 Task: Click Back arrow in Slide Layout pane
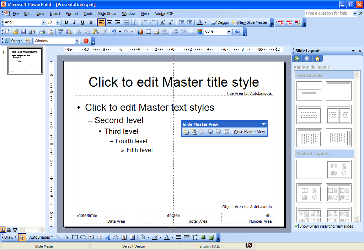coord(297,59)
